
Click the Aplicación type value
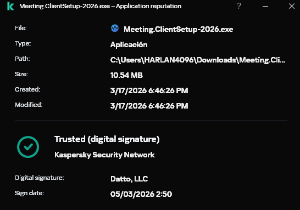tap(129, 44)
